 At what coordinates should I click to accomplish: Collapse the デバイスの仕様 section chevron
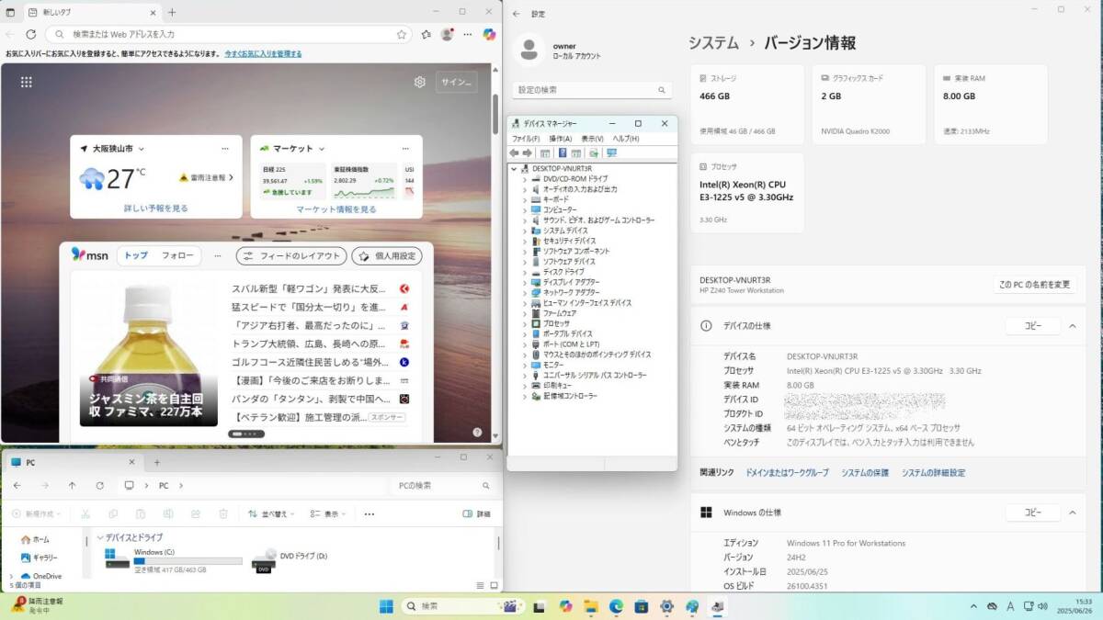pos(1072,326)
